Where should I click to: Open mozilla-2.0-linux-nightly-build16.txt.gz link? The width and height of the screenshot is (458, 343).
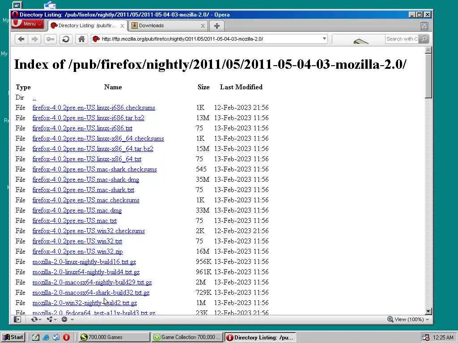click(84, 262)
